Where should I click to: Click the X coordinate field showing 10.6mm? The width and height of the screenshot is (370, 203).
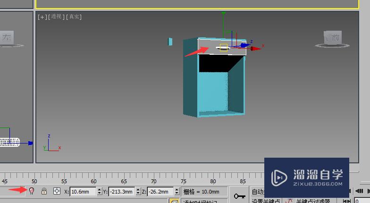[83, 192]
